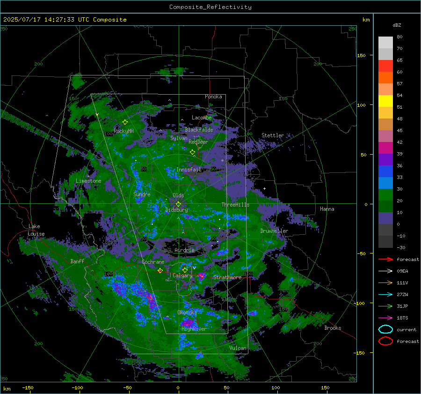Click the white 09EA arrow in the legend

(385, 271)
